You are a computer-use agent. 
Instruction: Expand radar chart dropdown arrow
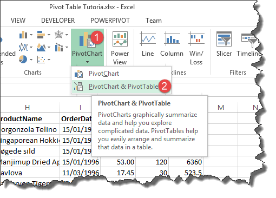[x=67, y=35]
